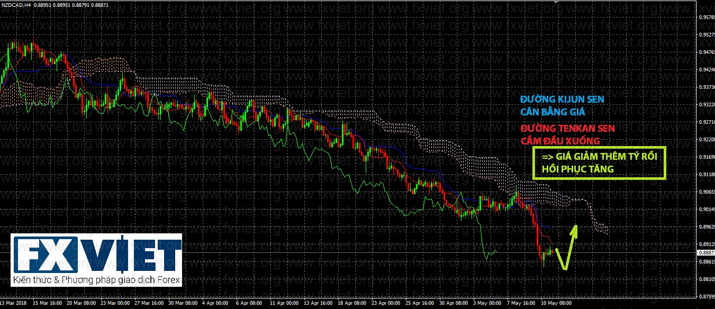Click the '13 Apr 16:00' time label

(x=318, y=304)
